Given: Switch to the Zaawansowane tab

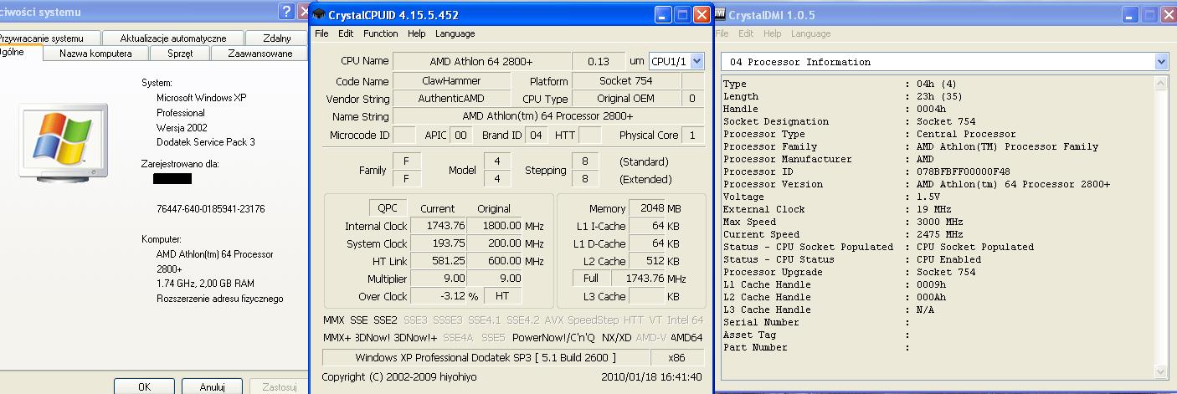Looking at the screenshot, I should click(260, 54).
